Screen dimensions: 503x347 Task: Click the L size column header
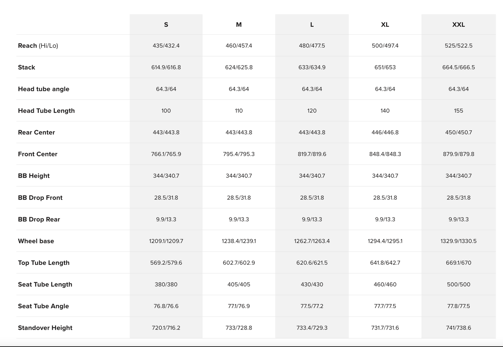coord(312,25)
